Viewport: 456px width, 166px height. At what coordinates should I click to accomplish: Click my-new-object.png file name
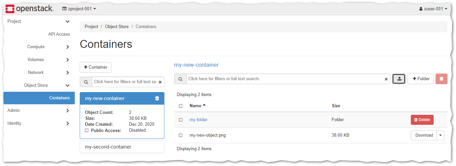tap(208, 135)
